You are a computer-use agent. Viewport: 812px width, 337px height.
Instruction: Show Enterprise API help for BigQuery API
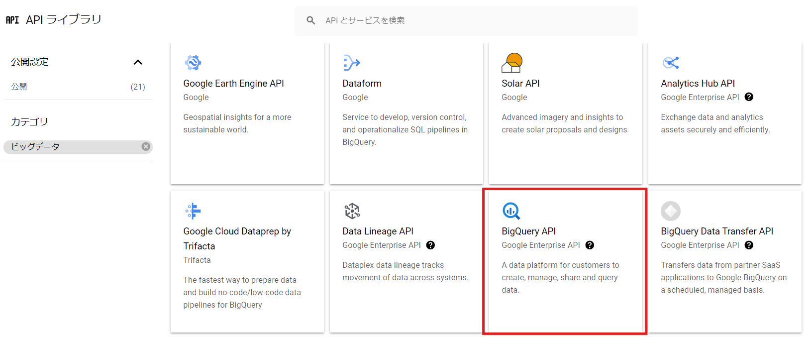pos(590,245)
